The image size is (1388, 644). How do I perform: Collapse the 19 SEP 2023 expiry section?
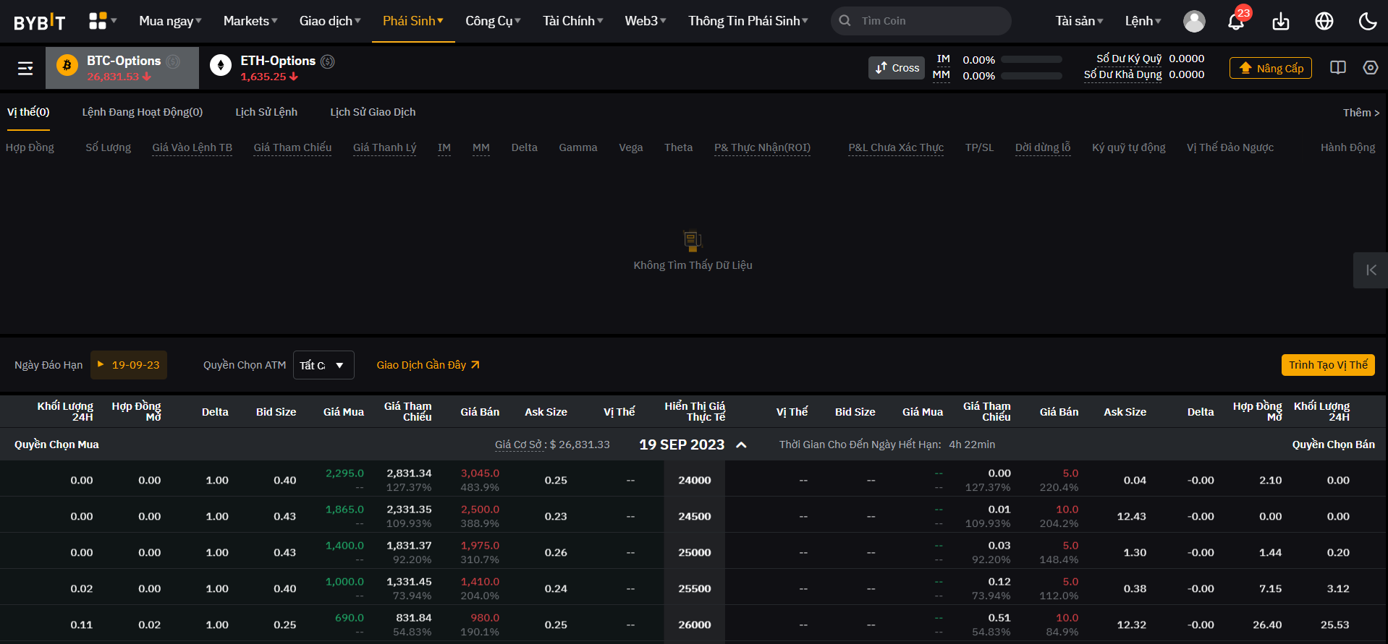pyautogui.click(x=741, y=445)
